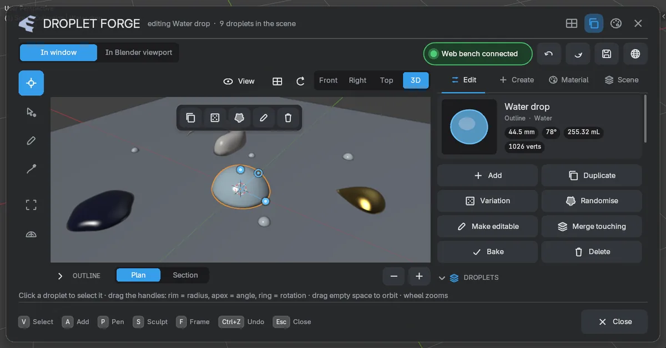Close the dialog with the header X
This screenshot has width=666, height=348.
638,23
